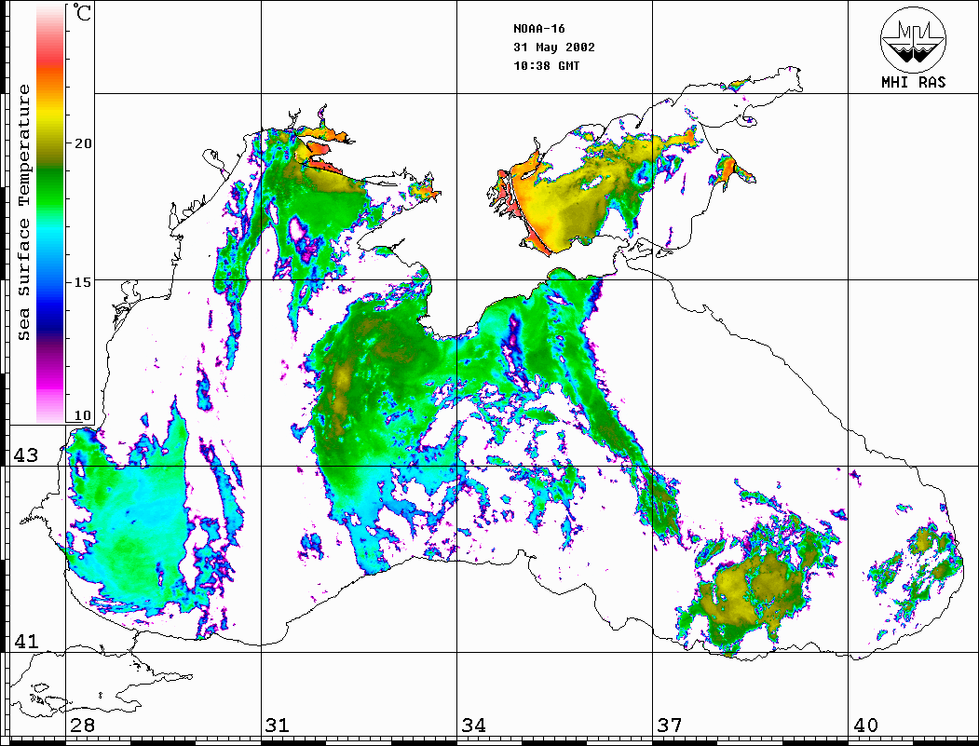This screenshot has height=746, width=979.
Task: Click longitude label '37'
Action: (x=670, y=726)
